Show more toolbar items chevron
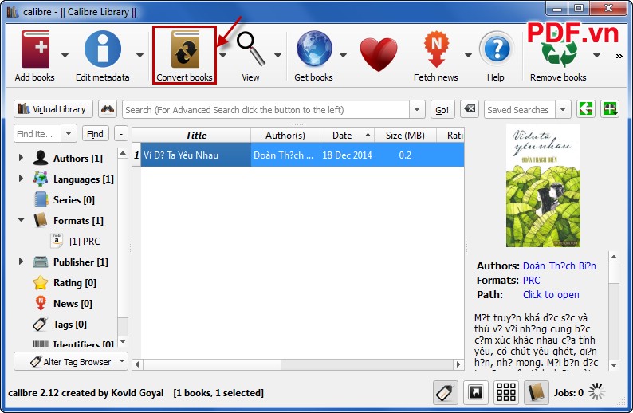This screenshot has height=413, width=633. [619, 57]
